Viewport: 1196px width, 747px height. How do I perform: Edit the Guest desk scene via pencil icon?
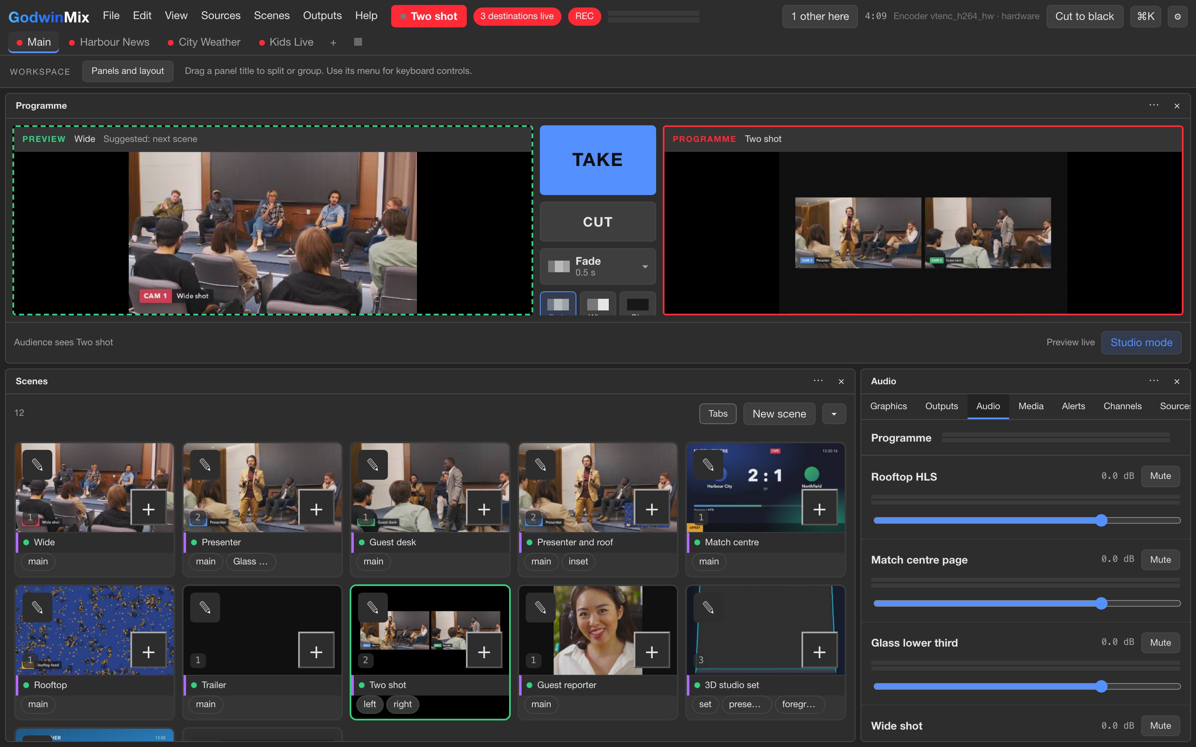373,464
